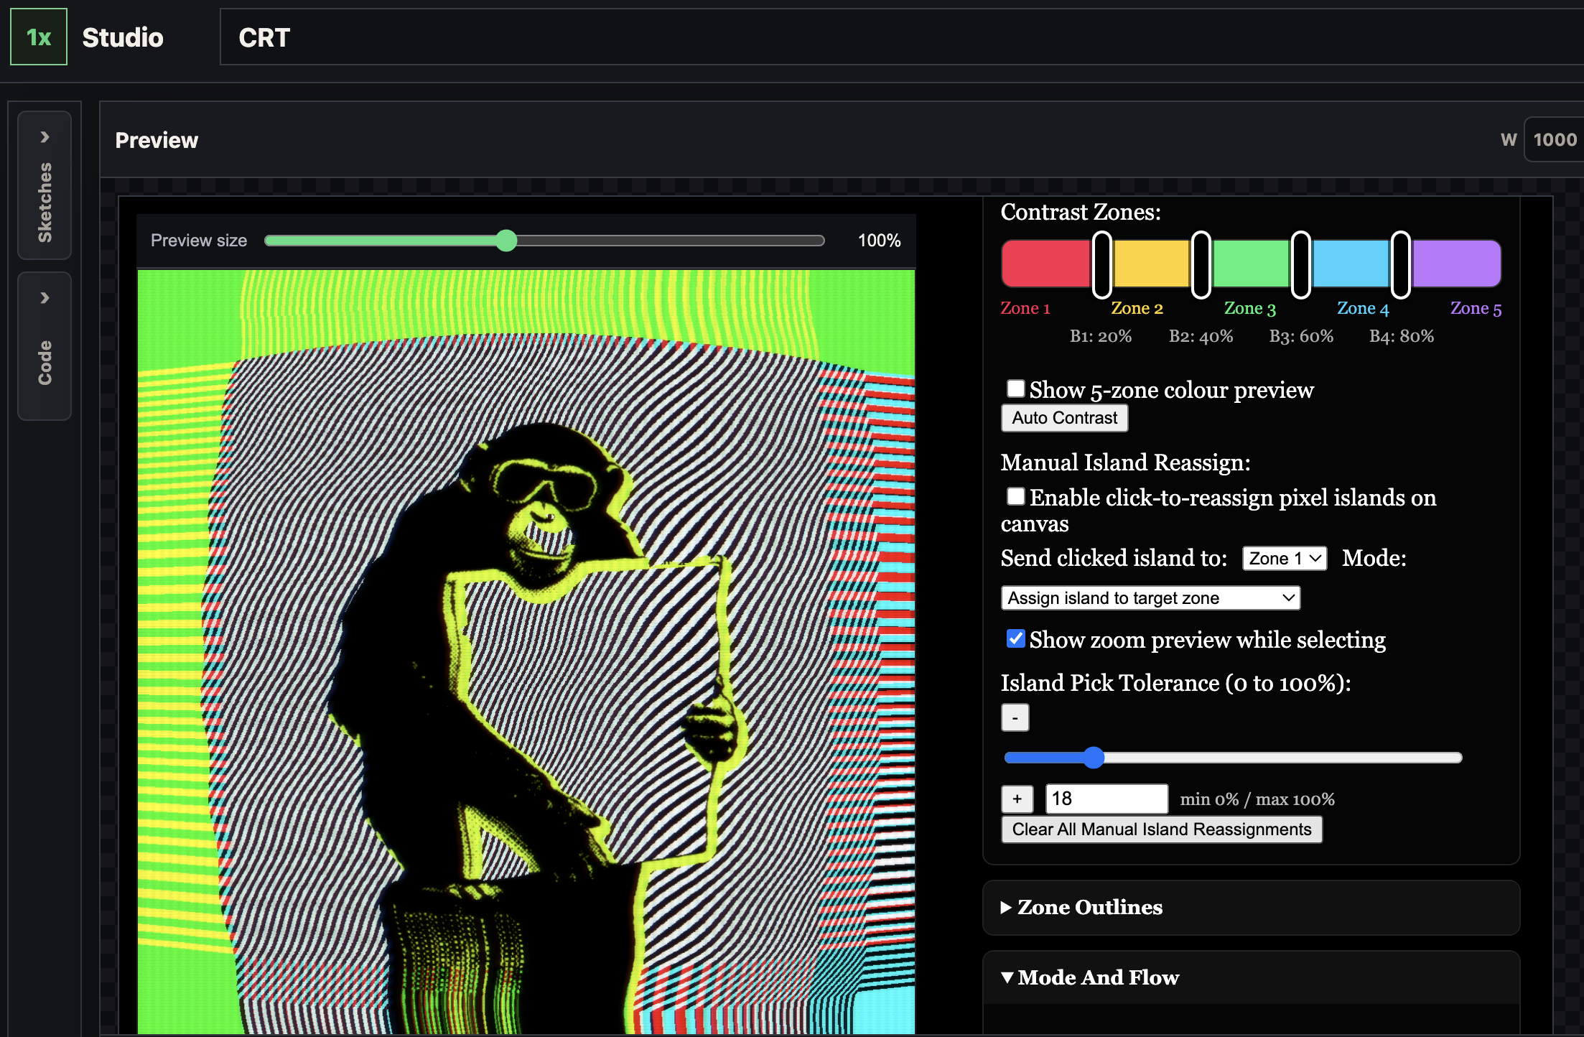1584x1037 pixels.
Task: Click the Zone 2 yellow swatch
Action: point(1151,264)
